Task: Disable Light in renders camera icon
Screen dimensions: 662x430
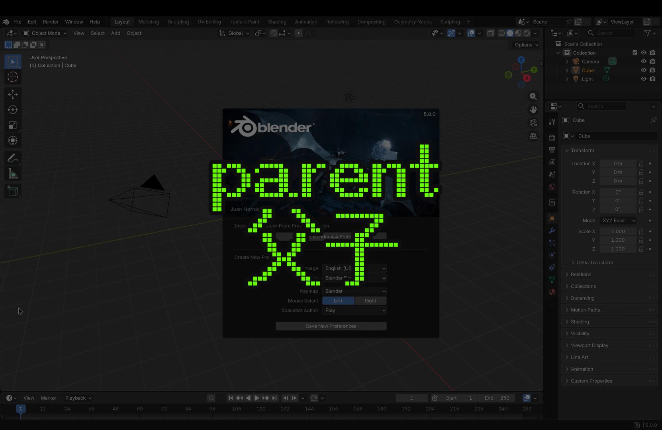Action: pos(652,79)
